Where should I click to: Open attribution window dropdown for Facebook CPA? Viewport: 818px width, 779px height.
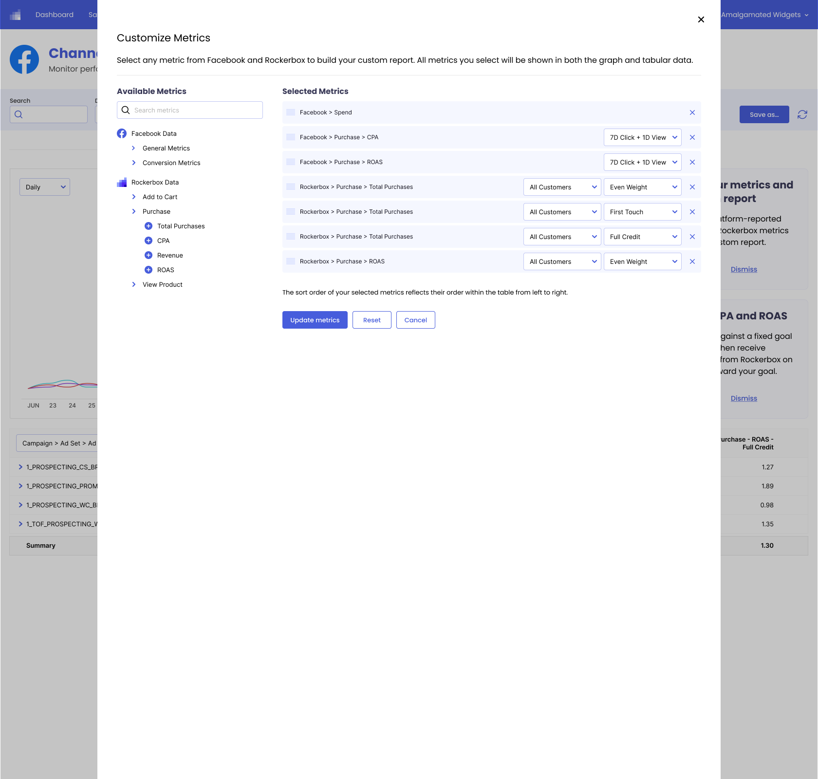tap(643, 137)
